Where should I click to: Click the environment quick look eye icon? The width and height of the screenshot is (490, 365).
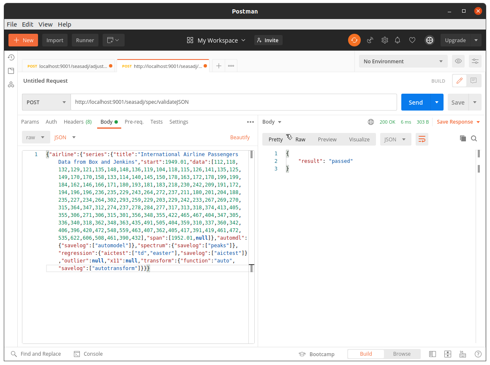click(458, 61)
